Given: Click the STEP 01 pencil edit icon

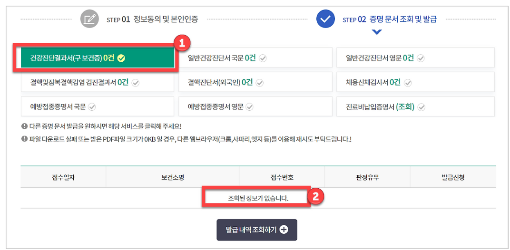Looking at the screenshot, I should pyautogui.click(x=89, y=19).
